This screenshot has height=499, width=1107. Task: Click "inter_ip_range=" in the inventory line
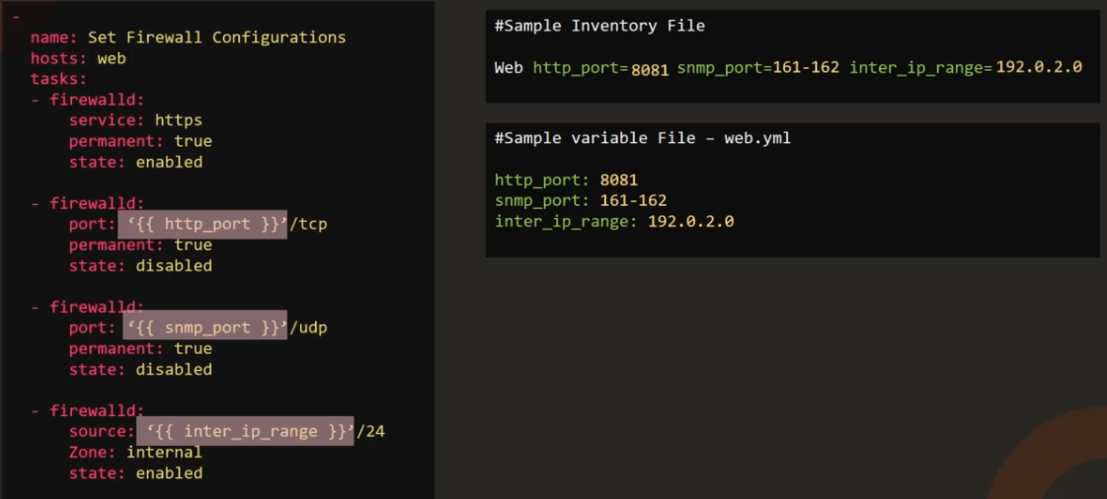pos(921,68)
